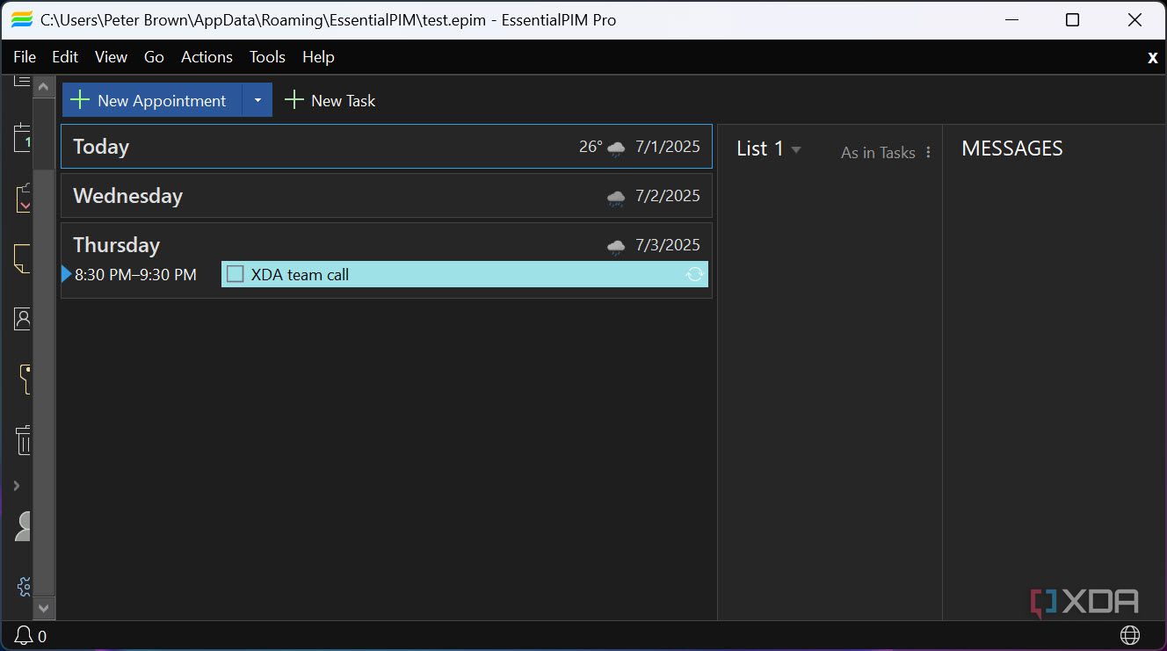Open the View menu
The width and height of the screenshot is (1167, 651).
pyautogui.click(x=111, y=56)
